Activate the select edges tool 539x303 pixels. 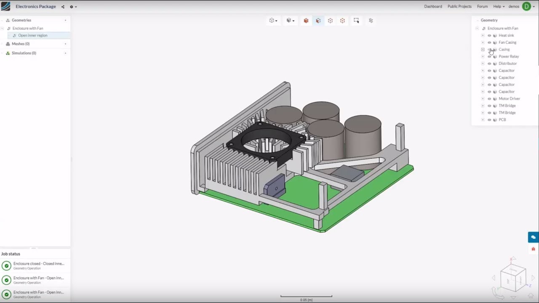(331, 20)
